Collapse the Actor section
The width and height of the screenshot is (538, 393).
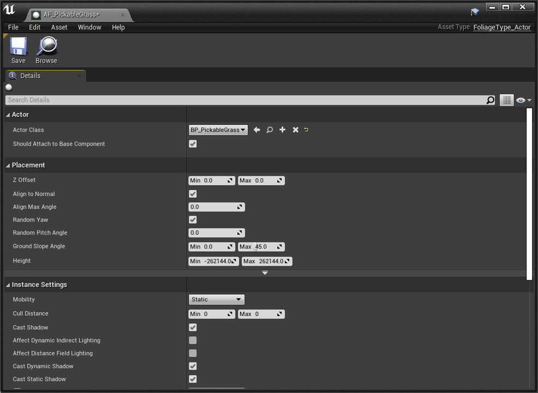pyautogui.click(x=8, y=115)
